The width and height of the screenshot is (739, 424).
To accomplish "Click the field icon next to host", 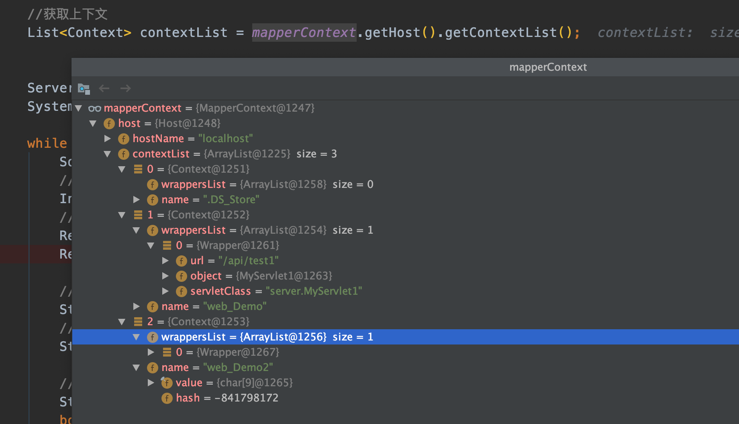I will pyautogui.click(x=109, y=124).
